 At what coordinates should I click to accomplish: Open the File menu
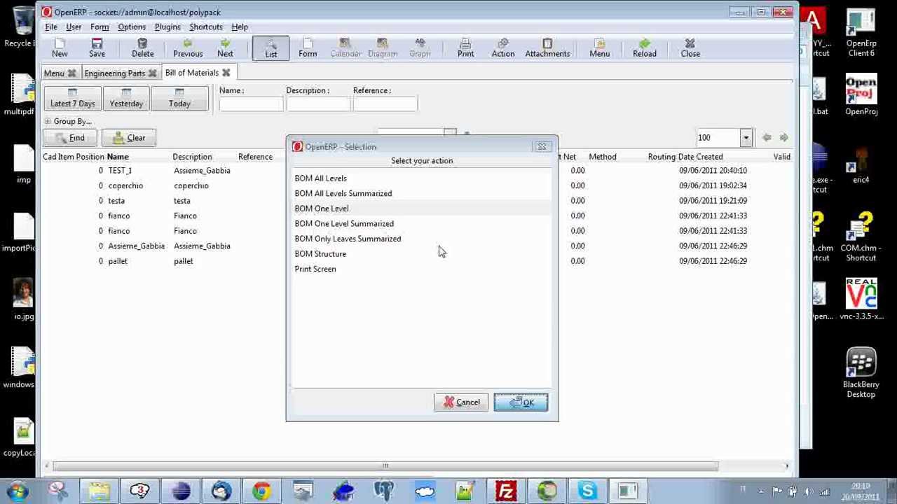pos(51,27)
